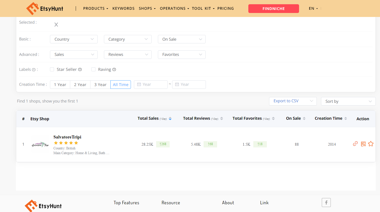View SalvatoreTripi shop details report icon

coord(363,144)
